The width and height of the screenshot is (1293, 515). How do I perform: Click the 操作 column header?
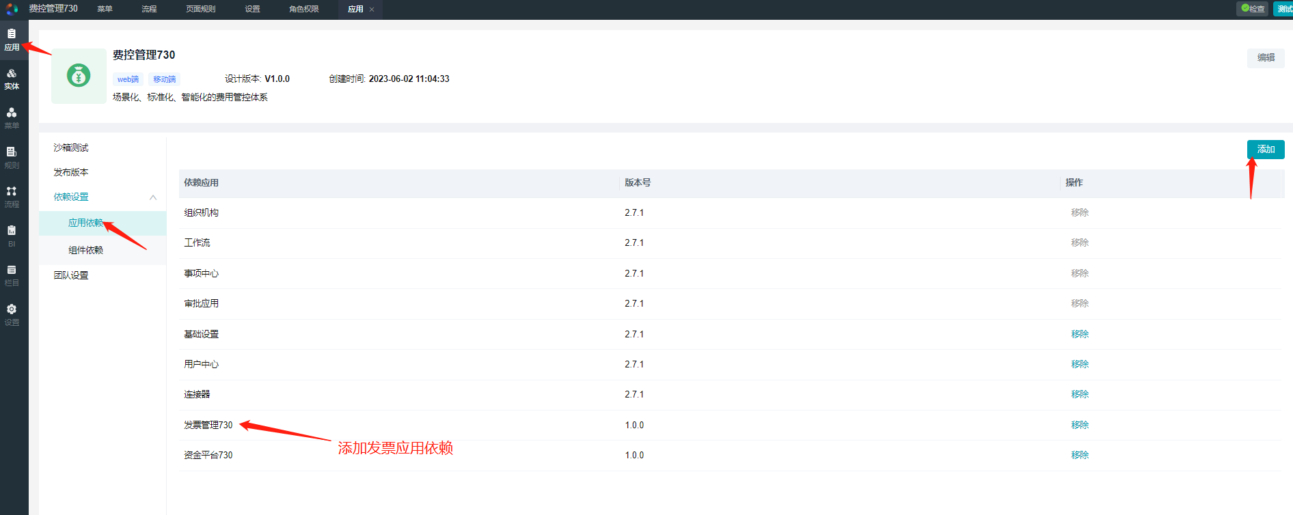pos(1074,182)
